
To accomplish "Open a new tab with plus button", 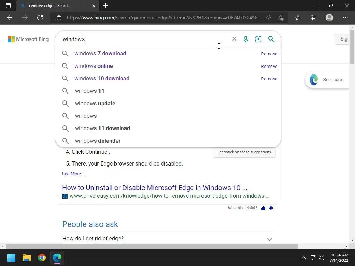I will [105, 6].
